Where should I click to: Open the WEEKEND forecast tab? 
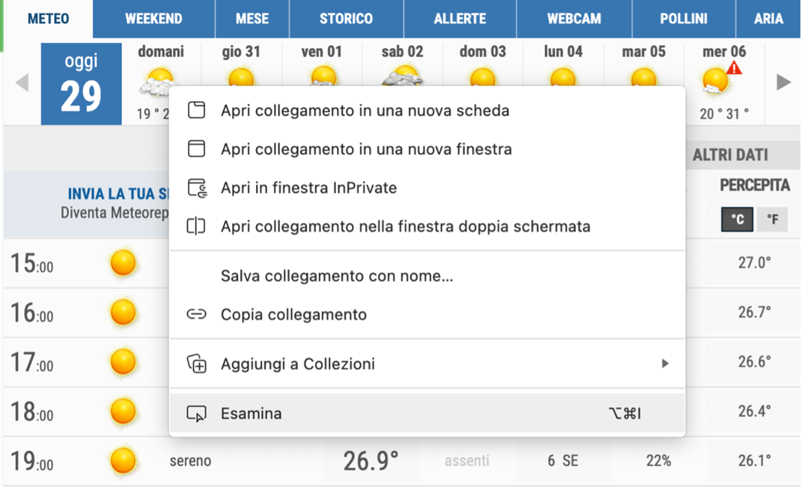click(154, 19)
